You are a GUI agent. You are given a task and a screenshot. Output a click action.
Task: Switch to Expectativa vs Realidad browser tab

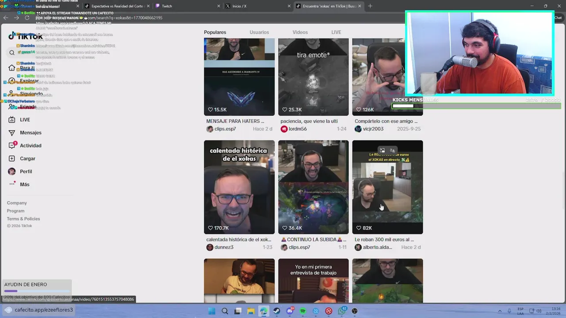117,6
